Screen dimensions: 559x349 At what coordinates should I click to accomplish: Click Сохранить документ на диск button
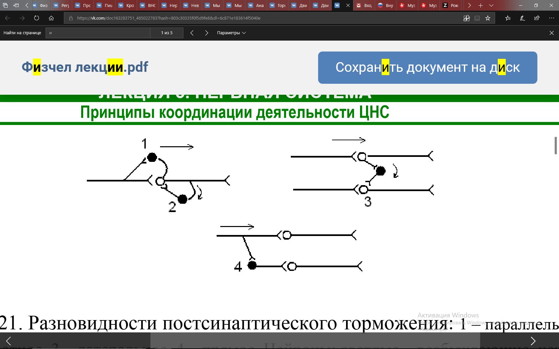(427, 67)
